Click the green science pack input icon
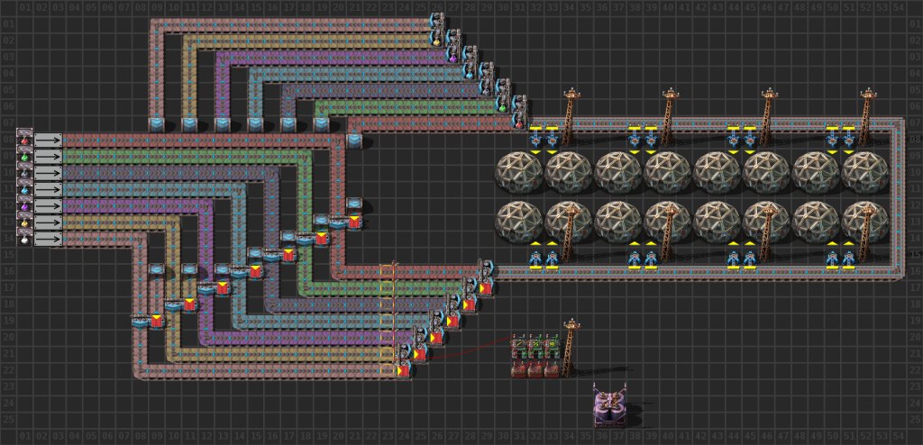Image resolution: width=923 pixels, height=445 pixels. click(24, 157)
